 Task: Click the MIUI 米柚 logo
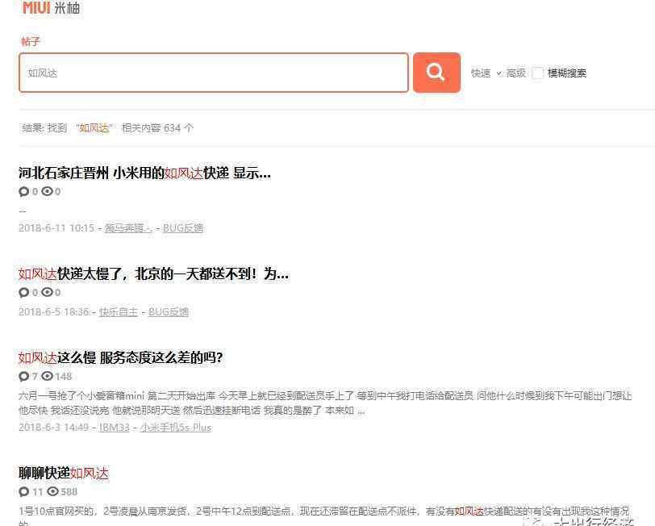[x=51, y=8]
